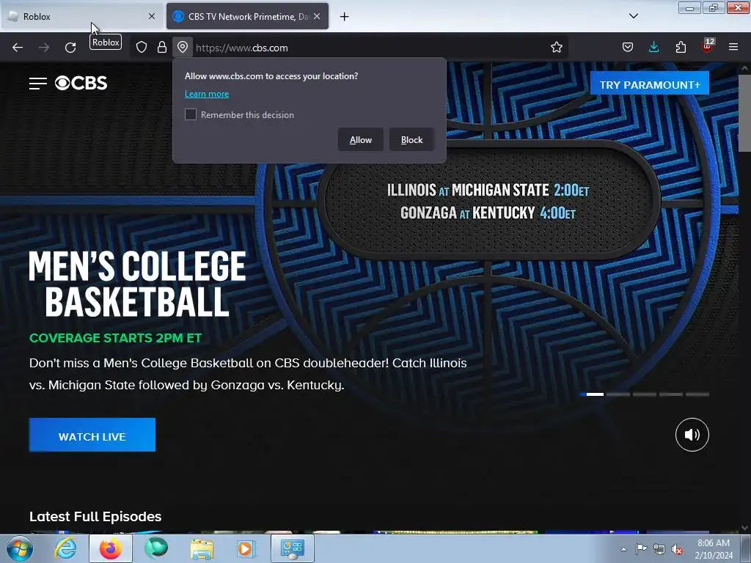Click the padlock site security icon
The image size is (751, 563).
pos(162,48)
